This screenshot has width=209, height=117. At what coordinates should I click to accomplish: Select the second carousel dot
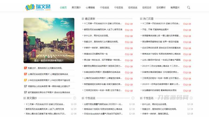[x=49, y=57]
